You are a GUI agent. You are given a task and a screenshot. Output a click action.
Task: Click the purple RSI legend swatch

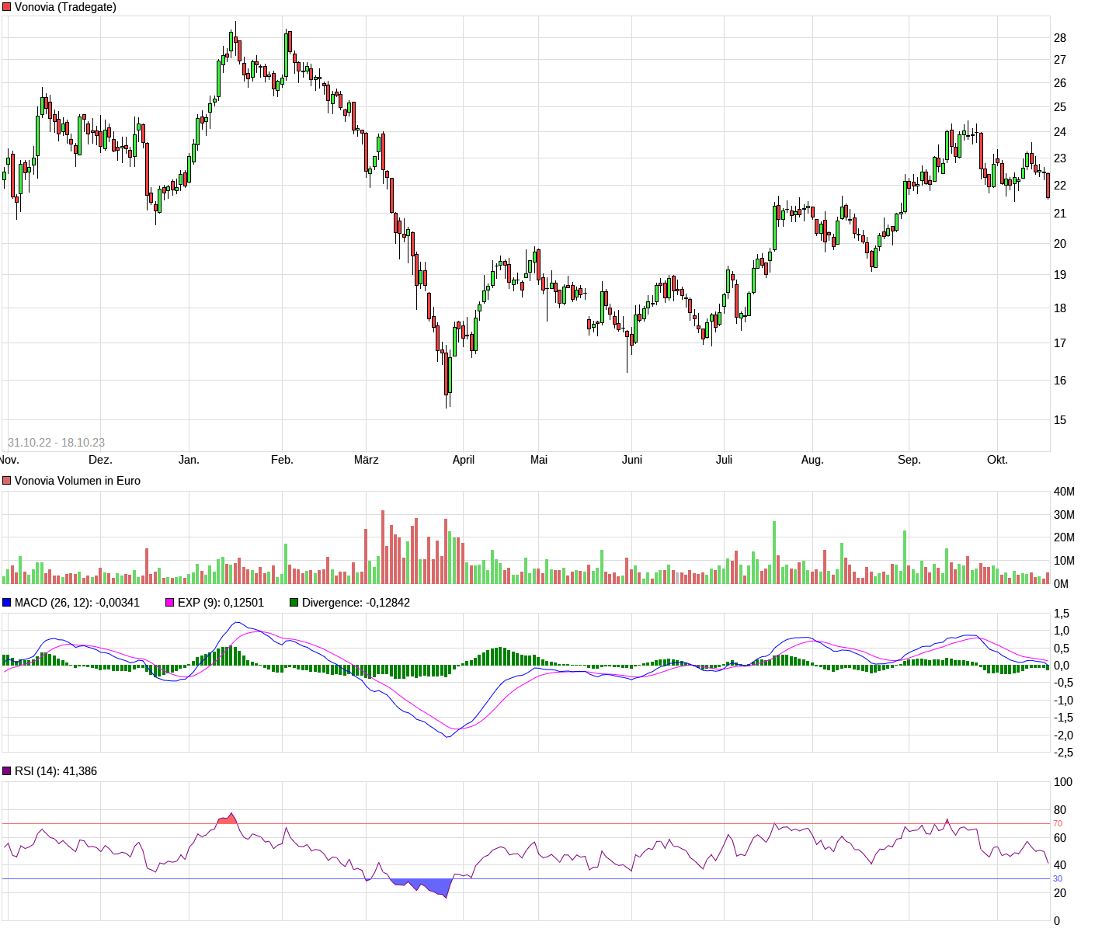[7, 771]
